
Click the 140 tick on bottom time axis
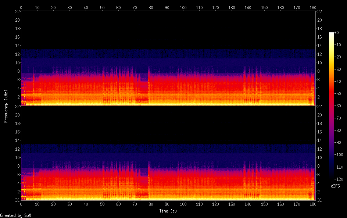pyautogui.click(x=248, y=204)
